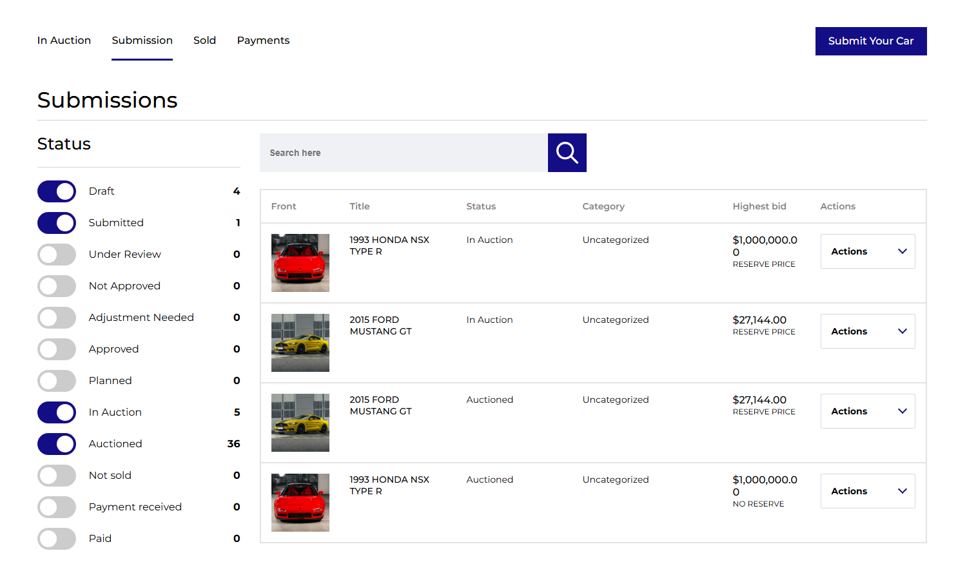
Task: Click the In Auction count 5
Action: tap(237, 412)
